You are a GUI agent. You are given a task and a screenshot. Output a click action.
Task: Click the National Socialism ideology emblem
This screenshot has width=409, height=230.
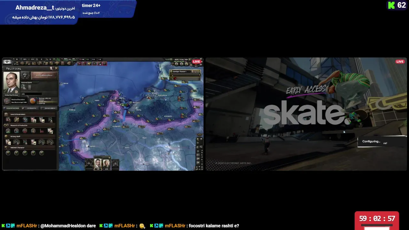tap(7, 101)
